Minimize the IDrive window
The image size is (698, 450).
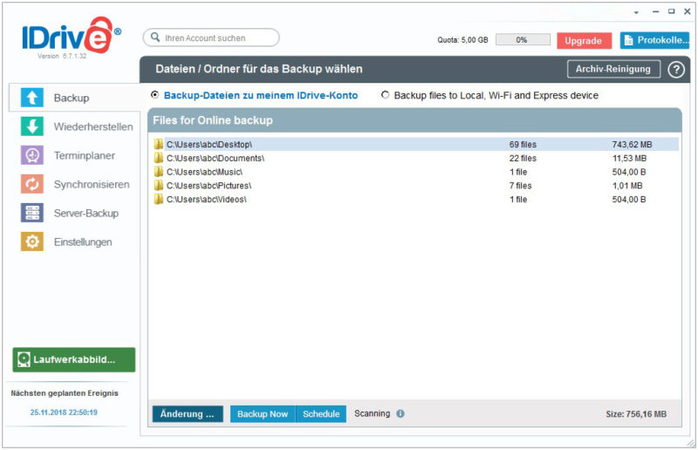(x=656, y=11)
